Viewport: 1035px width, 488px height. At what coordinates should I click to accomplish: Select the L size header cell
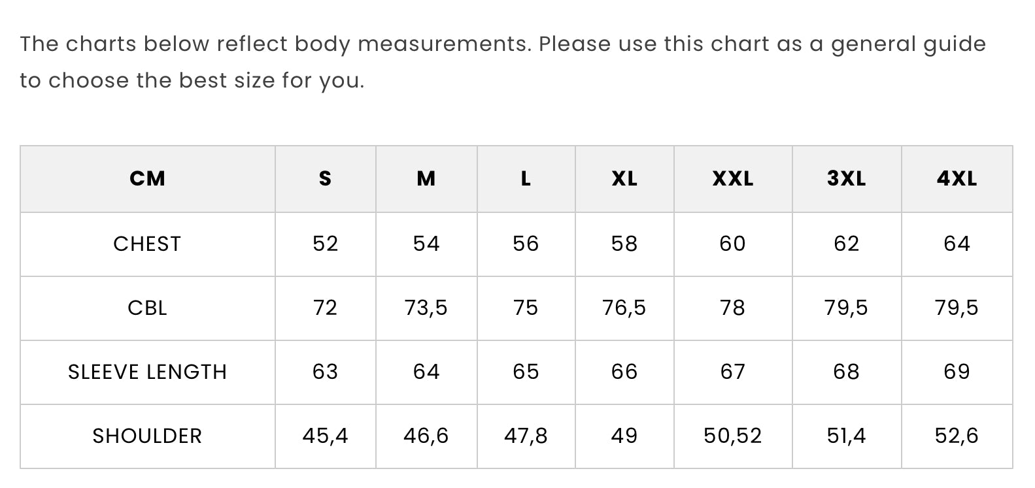(x=526, y=178)
